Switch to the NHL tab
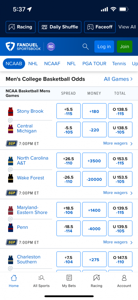The width and height of the screenshot is (138, 300). tap(33, 64)
